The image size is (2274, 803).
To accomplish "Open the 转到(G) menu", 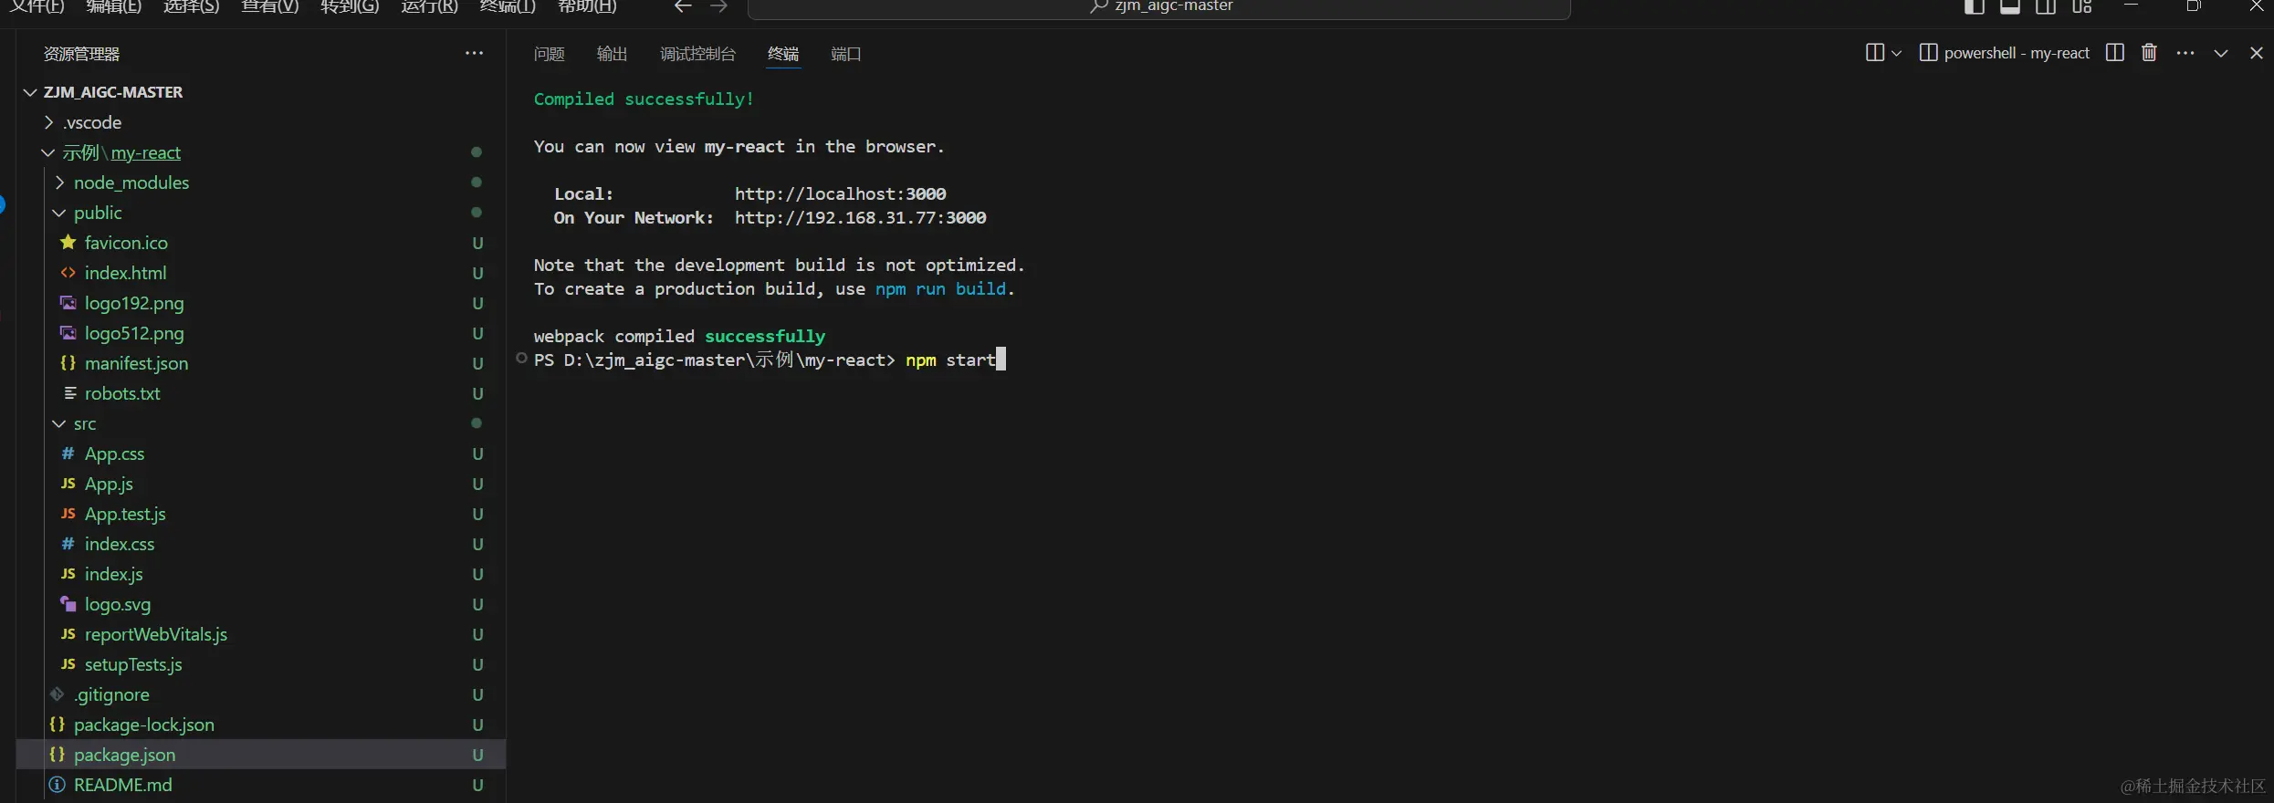I will [350, 6].
